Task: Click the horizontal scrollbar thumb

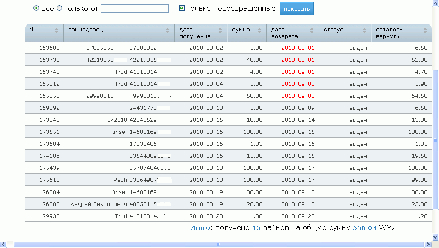Action: click(x=218, y=245)
